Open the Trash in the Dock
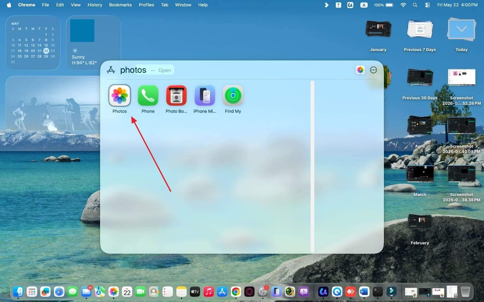The height and width of the screenshot is (302, 484). (x=465, y=292)
